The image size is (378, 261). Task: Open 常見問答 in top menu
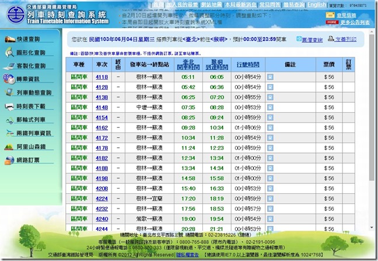point(269,5)
